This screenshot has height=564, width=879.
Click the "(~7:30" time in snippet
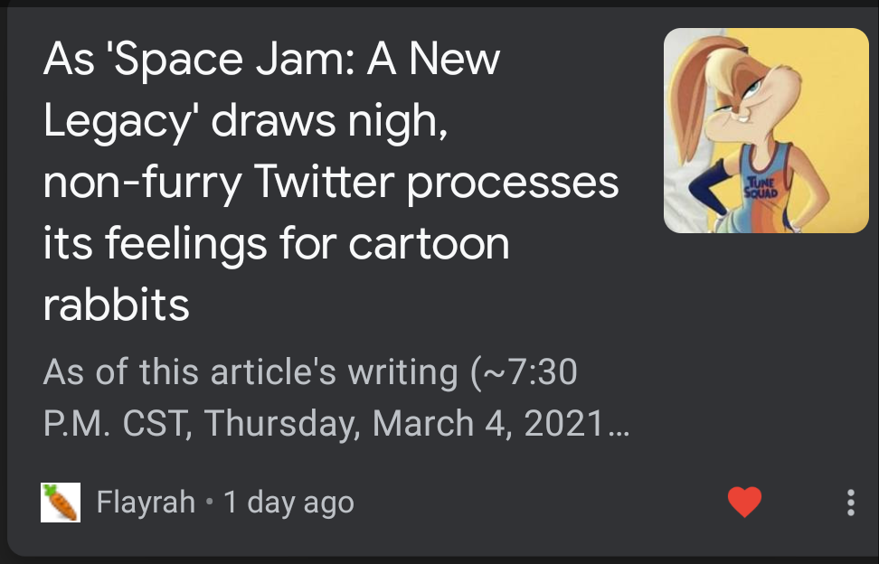[524, 371]
